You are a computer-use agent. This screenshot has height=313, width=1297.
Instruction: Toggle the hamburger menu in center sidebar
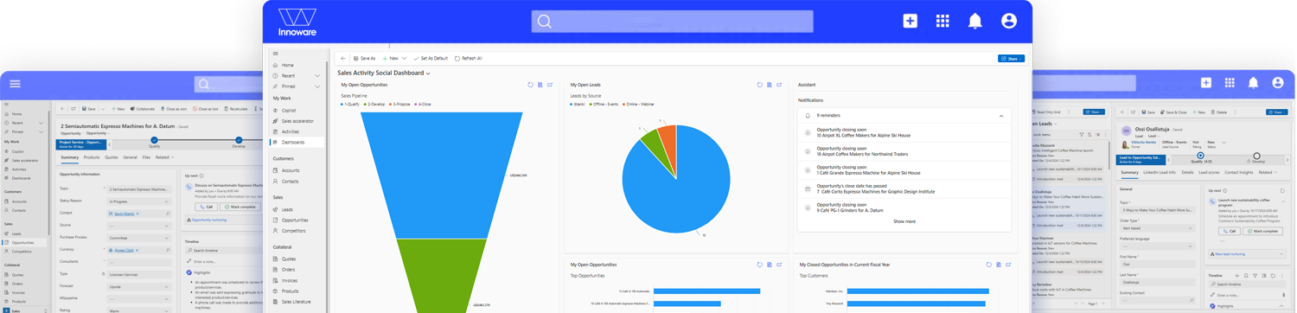276,54
